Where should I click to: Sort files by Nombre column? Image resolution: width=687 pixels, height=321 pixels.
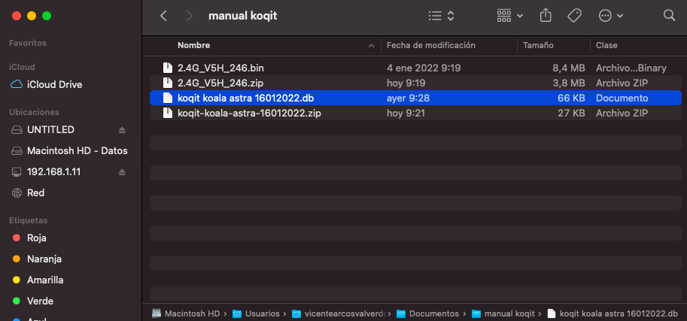(193, 46)
